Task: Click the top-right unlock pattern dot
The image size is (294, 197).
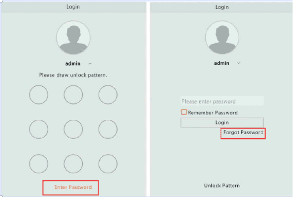Action: pos(108,95)
